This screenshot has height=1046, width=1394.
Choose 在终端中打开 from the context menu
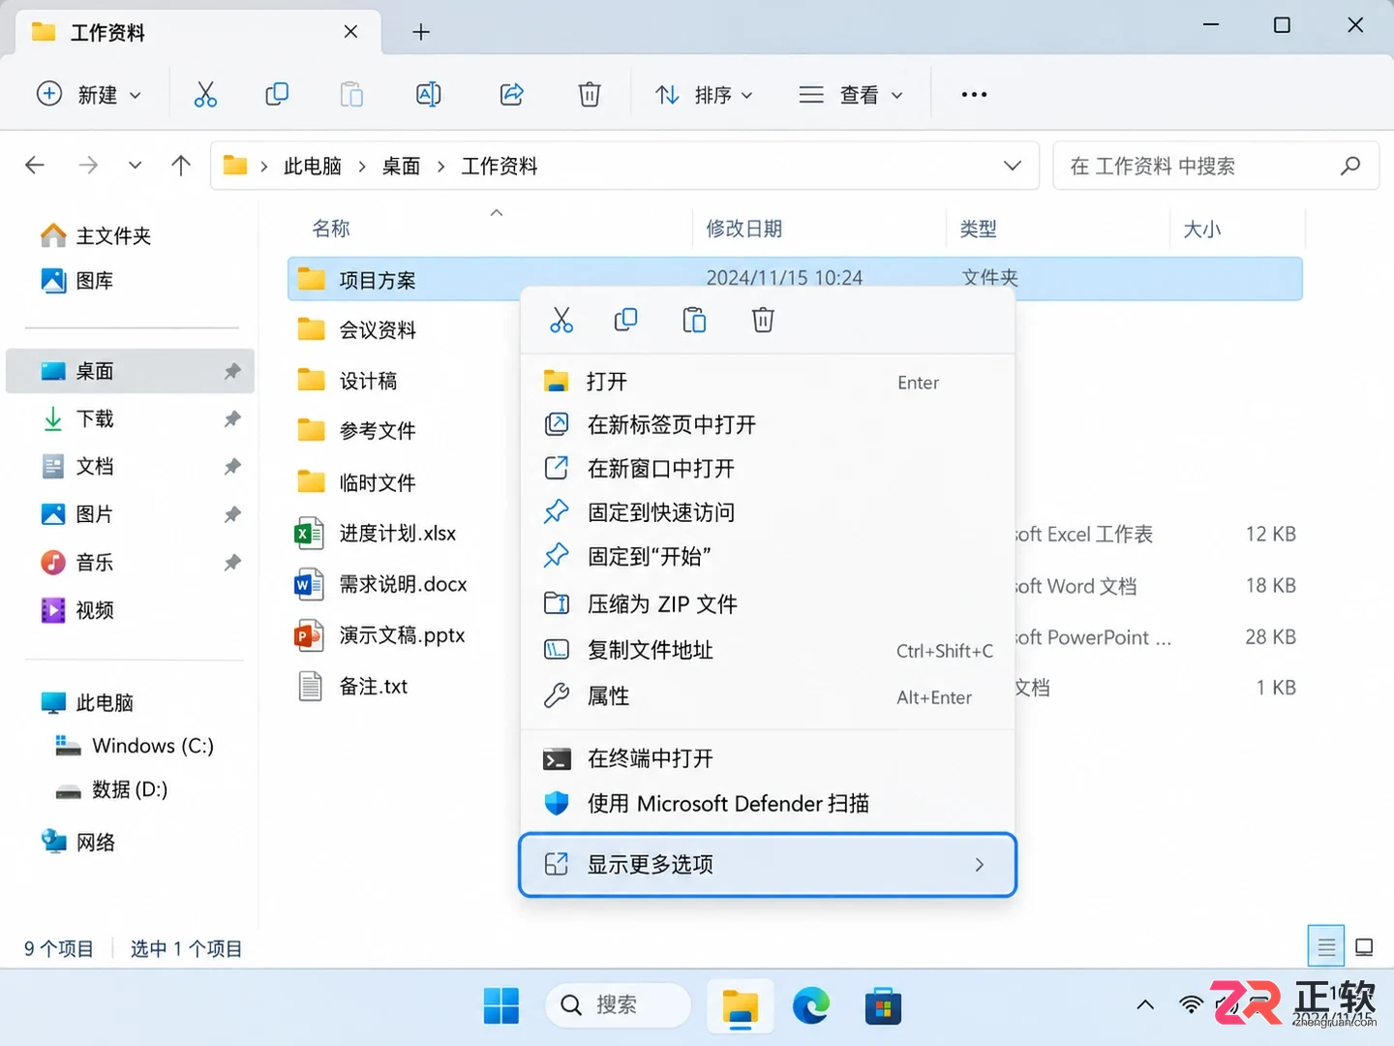tap(768, 758)
